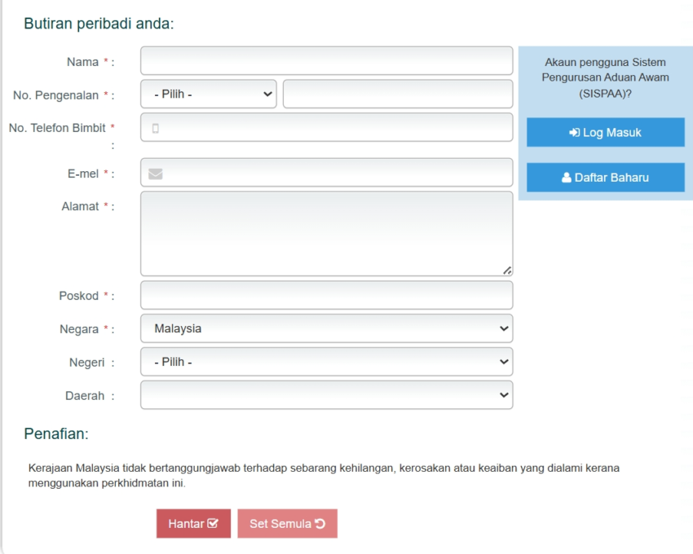Image resolution: width=693 pixels, height=554 pixels.
Task: Click the reset arrow icon on Set Semula
Action: point(320,524)
